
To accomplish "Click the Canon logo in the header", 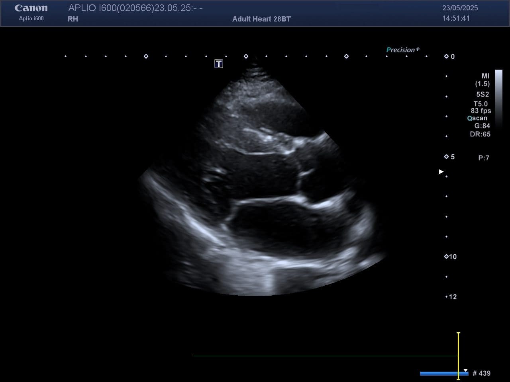I will pos(31,8).
